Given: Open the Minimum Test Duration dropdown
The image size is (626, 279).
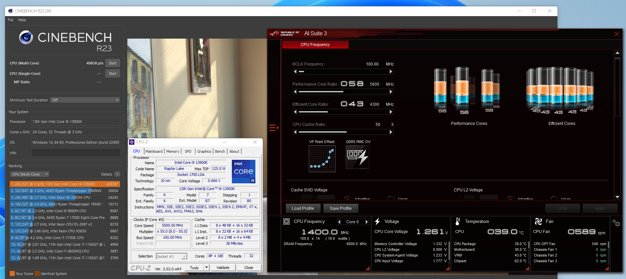Looking at the screenshot, I should [85, 100].
